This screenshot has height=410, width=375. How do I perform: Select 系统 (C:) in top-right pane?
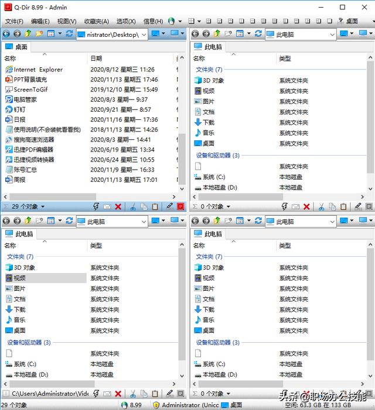(x=210, y=177)
